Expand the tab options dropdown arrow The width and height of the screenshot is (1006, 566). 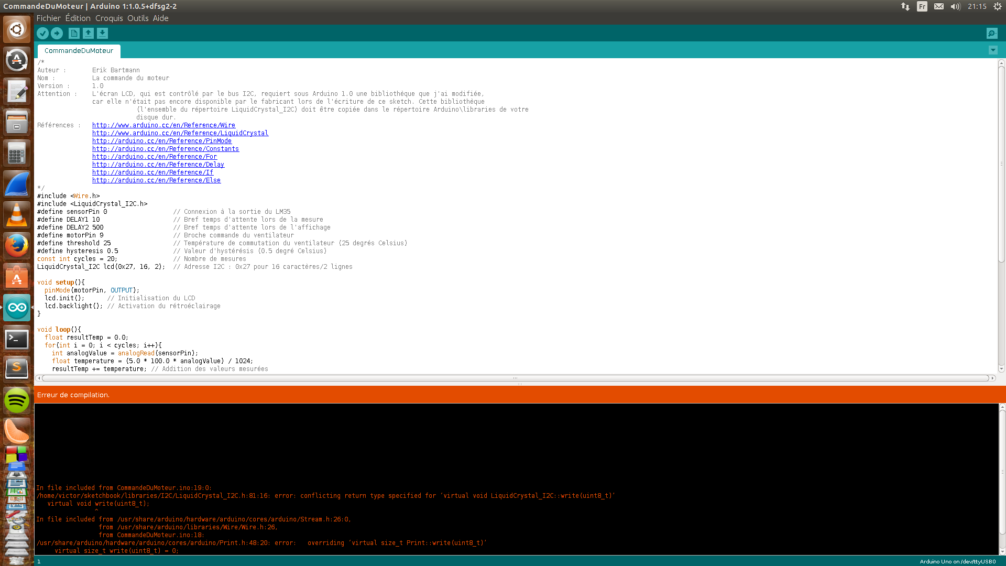tap(993, 50)
